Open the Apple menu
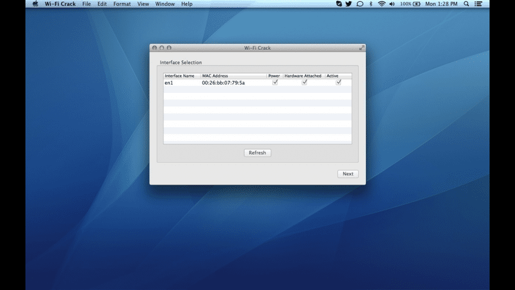This screenshot has height=290, width=515. click(35, 4)
